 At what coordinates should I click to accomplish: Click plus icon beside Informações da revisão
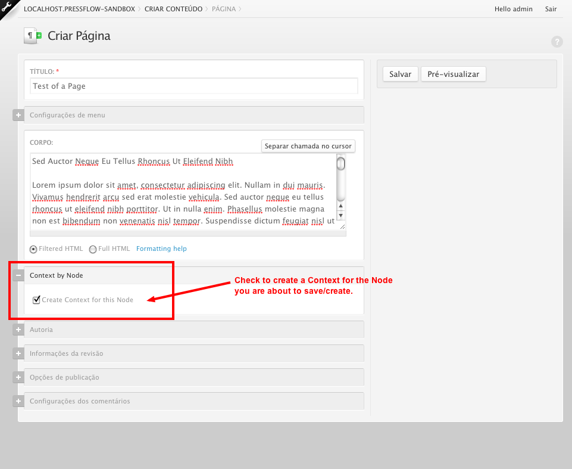click(x=18, y=353)
